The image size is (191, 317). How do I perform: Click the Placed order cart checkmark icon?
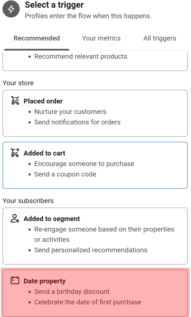coord(15,101)
